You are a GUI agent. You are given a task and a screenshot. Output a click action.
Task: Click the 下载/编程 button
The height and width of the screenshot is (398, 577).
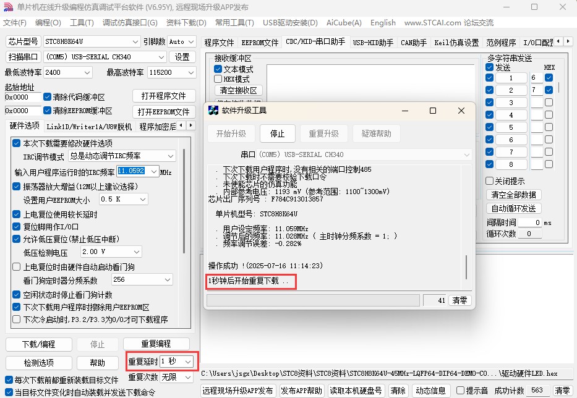tap(38, 344)
